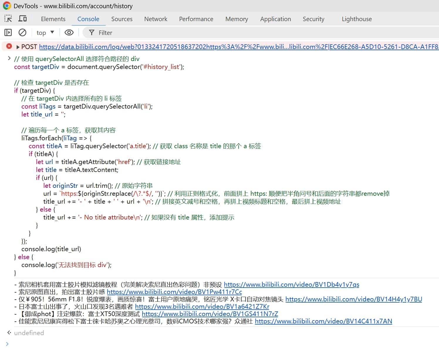Open the Security tab
Image resolution: width=439 pixels, height=351 pixels.
coord(313,19)
